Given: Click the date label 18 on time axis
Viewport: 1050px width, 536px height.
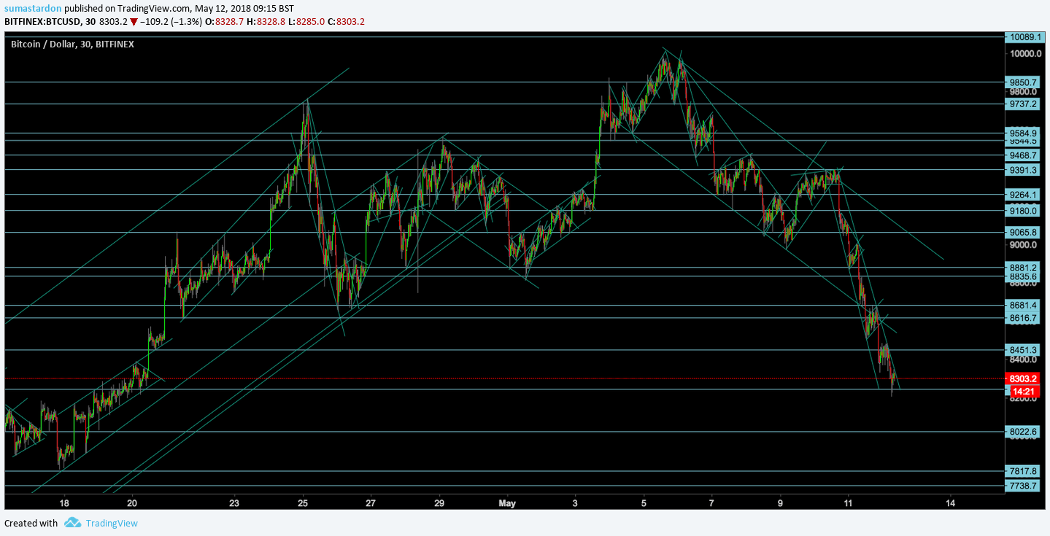Looking at the screenshot, I should tap(64, 503).
